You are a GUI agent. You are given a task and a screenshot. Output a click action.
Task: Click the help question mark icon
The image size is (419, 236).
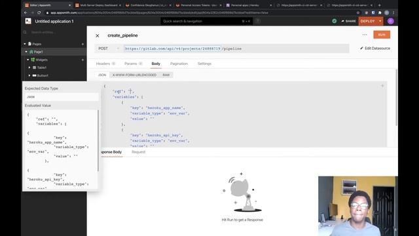coord(257,21)
